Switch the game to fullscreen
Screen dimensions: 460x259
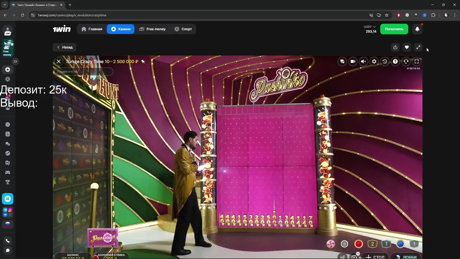pos(417,62)
